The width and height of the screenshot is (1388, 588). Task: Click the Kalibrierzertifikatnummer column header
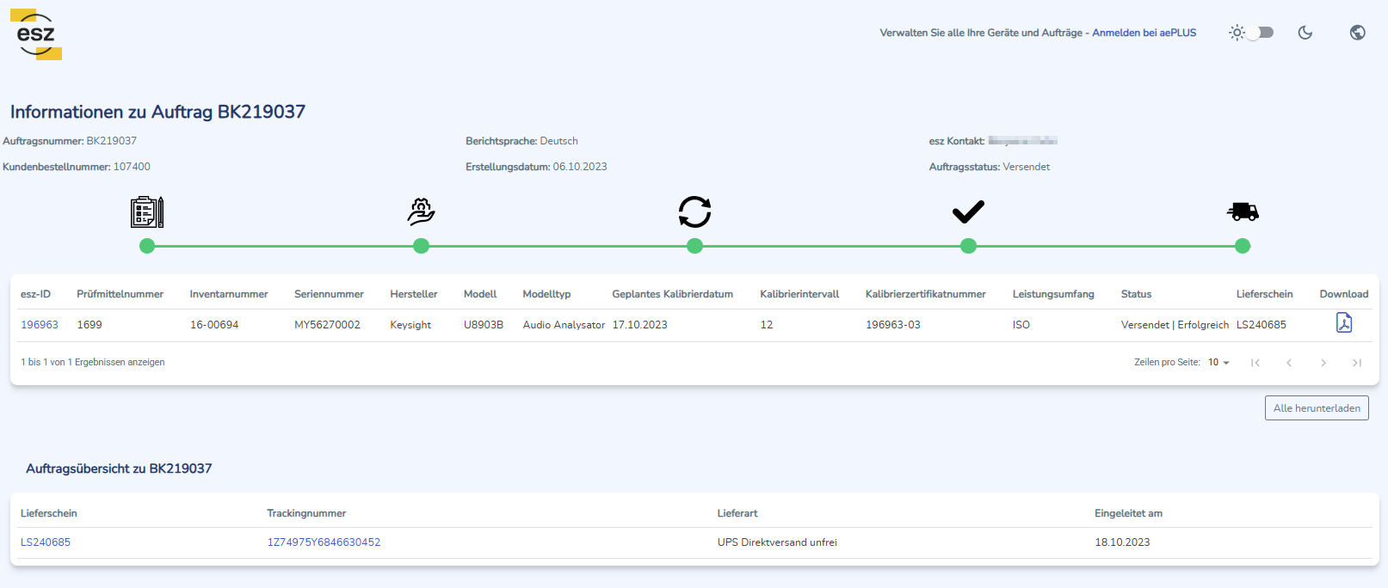point(926,294)
